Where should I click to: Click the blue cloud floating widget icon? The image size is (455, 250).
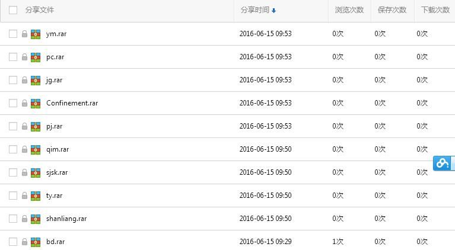[443, 163]
